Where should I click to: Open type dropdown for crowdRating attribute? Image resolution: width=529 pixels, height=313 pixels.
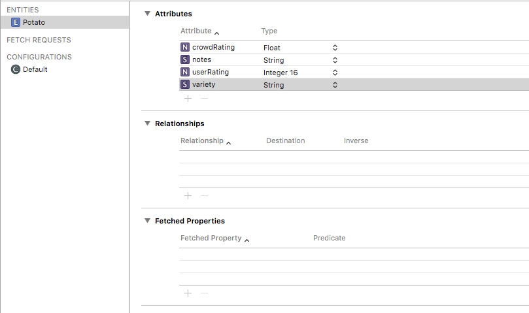(x=335, y=48)
